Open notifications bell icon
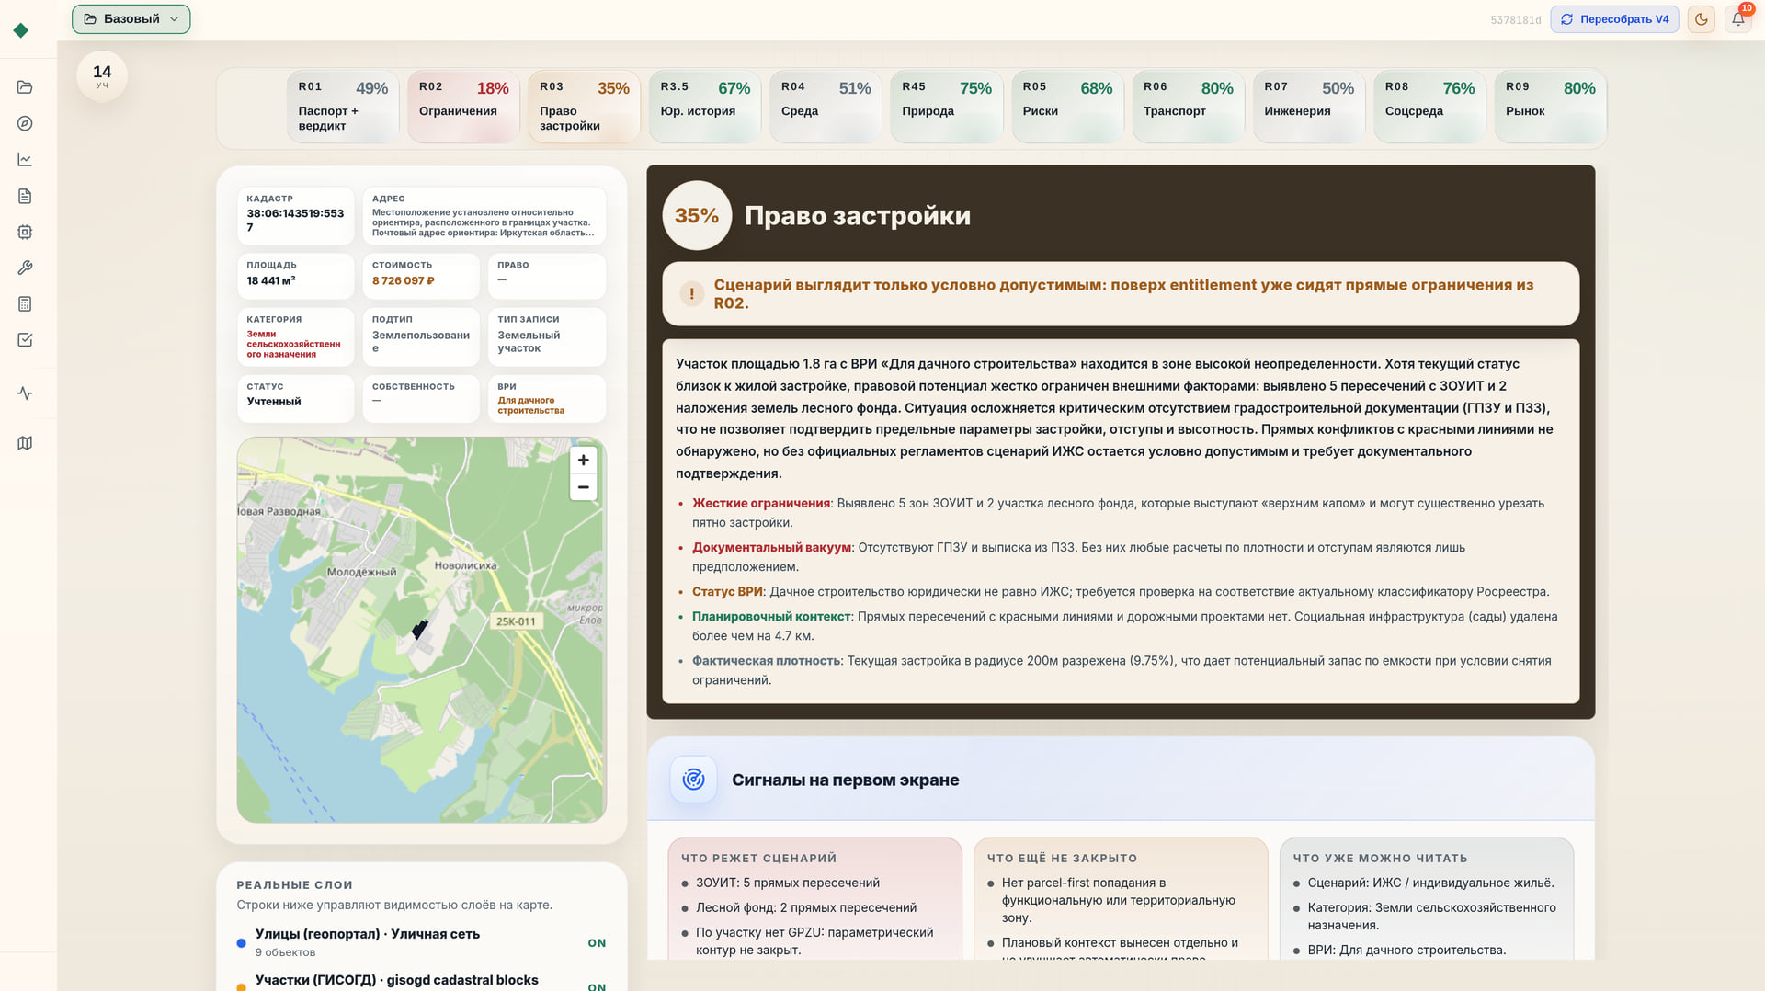1765x991 pixels. [1737, 19]
